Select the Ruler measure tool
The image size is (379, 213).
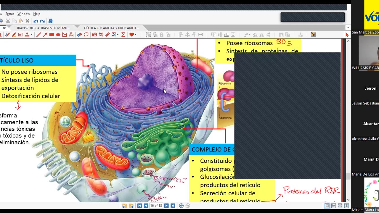point(107,35)
